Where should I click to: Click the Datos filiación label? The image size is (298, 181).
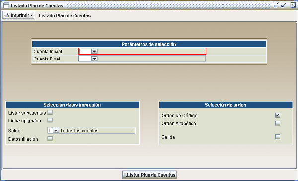coord(23,139)
